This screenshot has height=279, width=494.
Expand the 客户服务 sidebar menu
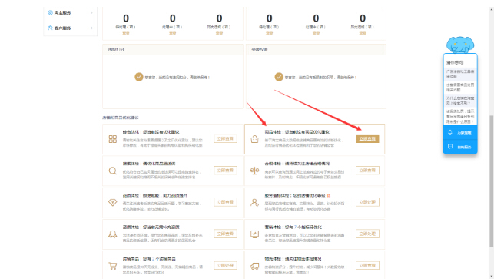[70, 28]
